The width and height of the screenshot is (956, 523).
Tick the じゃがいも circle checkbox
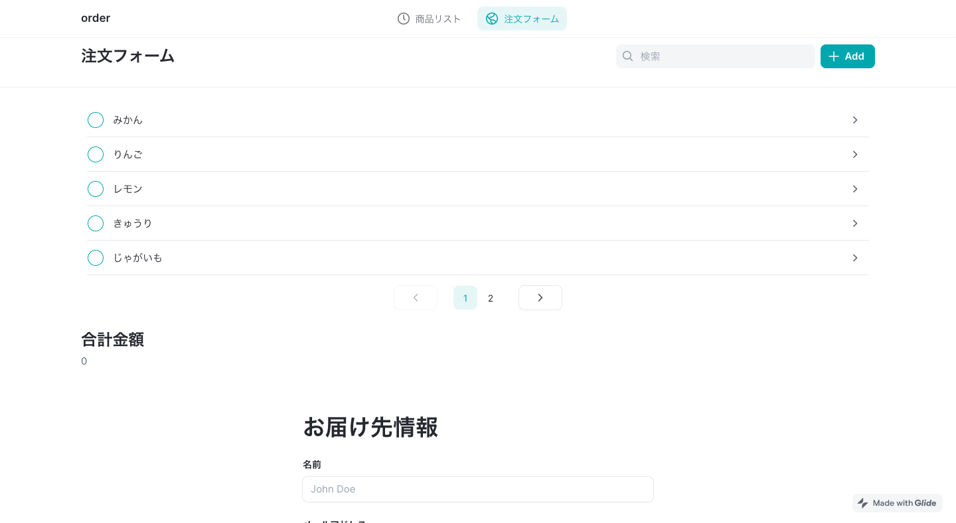(x=96, y=258)
